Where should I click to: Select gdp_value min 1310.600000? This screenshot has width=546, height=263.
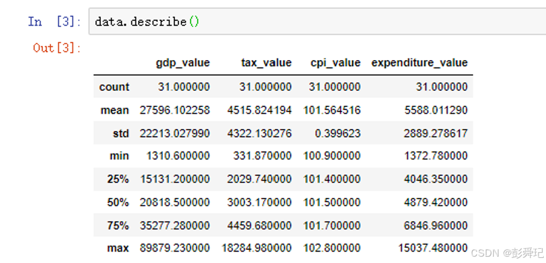(178, 156)
